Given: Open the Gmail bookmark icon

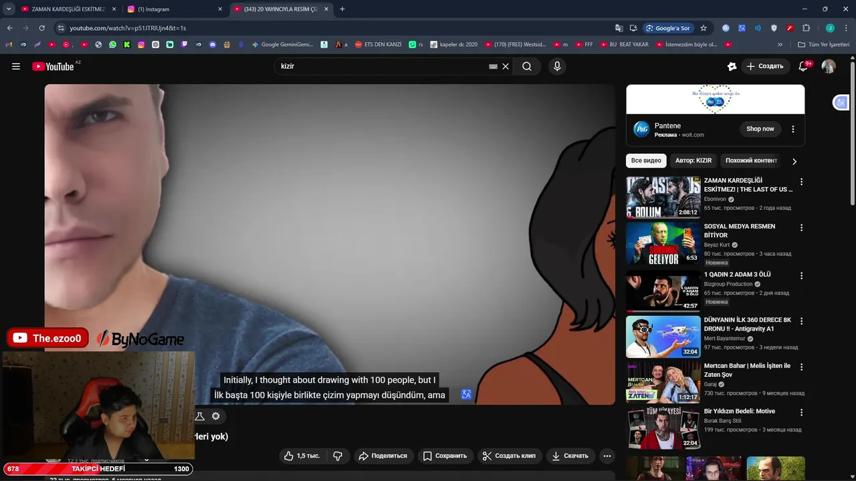Looking at the screenshot, I should point(9,45).
